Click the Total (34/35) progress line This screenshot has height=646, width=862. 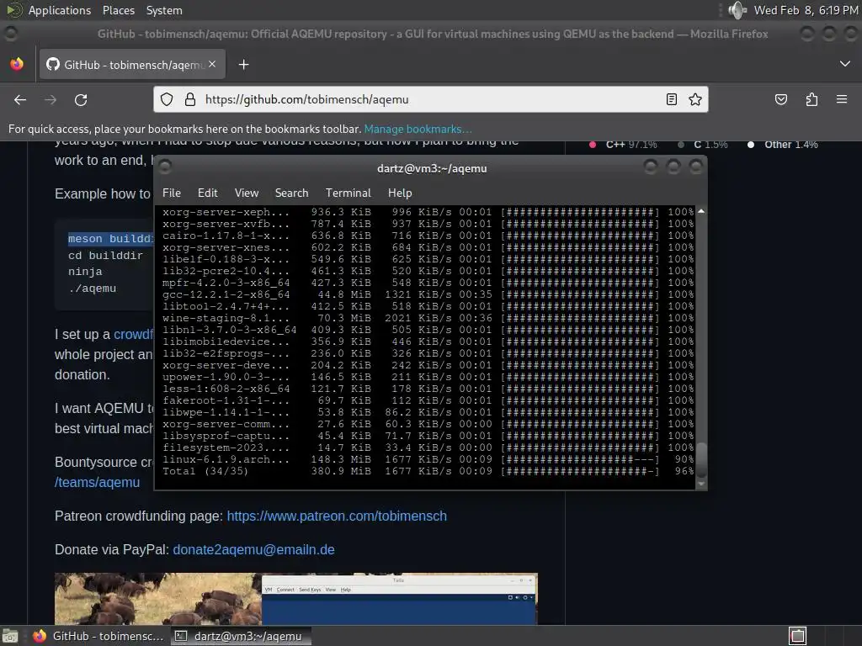428,471
